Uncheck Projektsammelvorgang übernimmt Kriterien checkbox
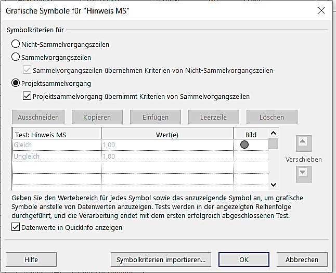Image resolution: width=336 pixels, height=273 pixels. click(x=28, y=96)
